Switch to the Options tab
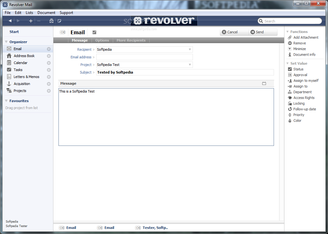This screenshot has height=234, width=328. tap(102, 40)
